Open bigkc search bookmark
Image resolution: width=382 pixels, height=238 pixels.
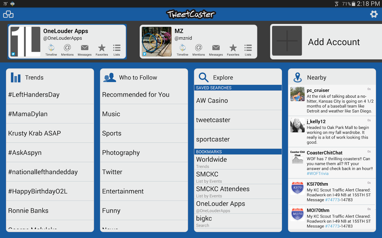coord(238,221)
